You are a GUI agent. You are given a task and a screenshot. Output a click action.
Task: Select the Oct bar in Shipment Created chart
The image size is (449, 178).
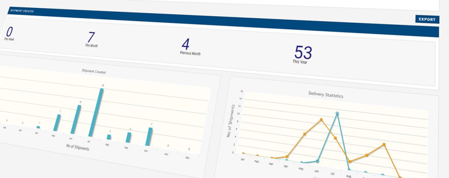click(149, 136)
